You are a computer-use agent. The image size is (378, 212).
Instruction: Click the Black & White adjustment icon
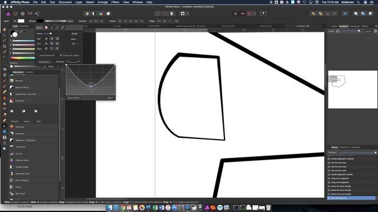point(12,87)
